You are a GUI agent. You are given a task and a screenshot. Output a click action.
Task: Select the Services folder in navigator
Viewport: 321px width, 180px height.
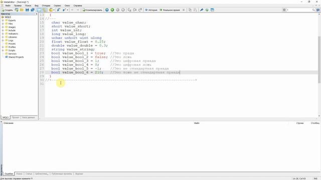click(x=12, y=53)
